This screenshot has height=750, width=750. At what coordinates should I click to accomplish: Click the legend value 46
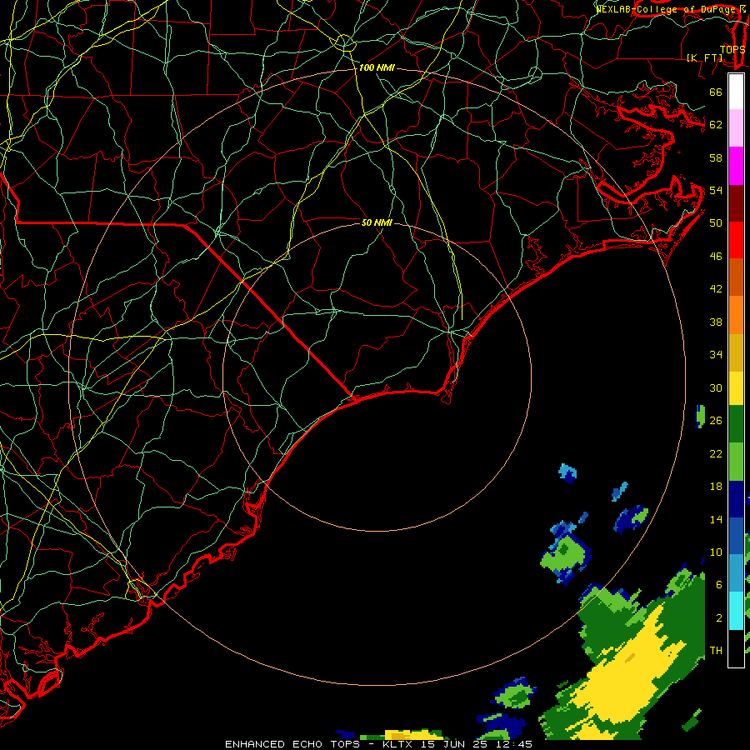pyautogui.click(x=716, y=257)
